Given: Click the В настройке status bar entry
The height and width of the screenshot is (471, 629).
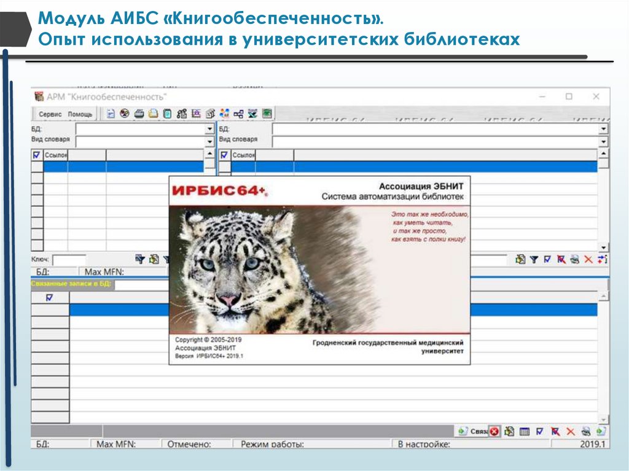Looking at the screenshot, I should click(424, 444).
